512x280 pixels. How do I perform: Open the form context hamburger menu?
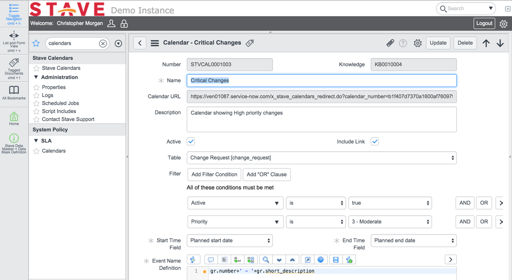tap(155, 43)
